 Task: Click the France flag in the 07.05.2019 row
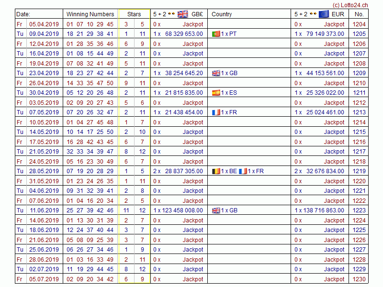click(x=215, y=112)
